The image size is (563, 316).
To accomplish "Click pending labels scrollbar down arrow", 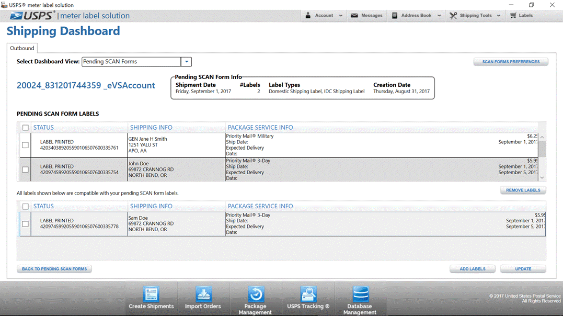I will 542,177.
